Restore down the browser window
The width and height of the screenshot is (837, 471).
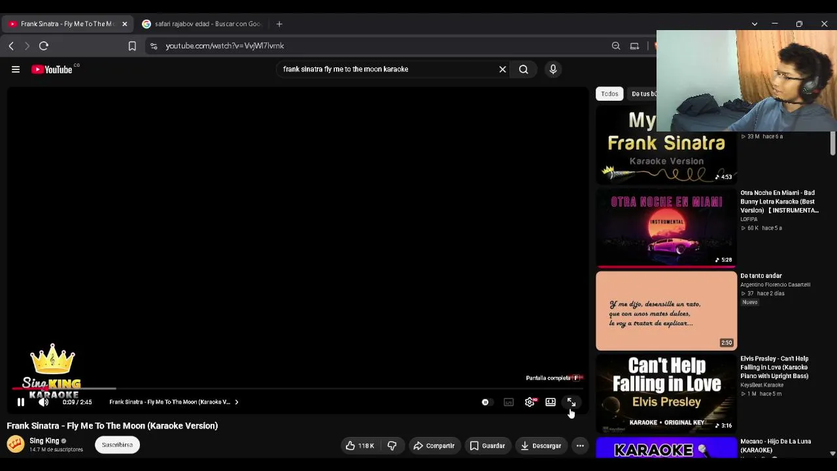click(x=799, y=24)
